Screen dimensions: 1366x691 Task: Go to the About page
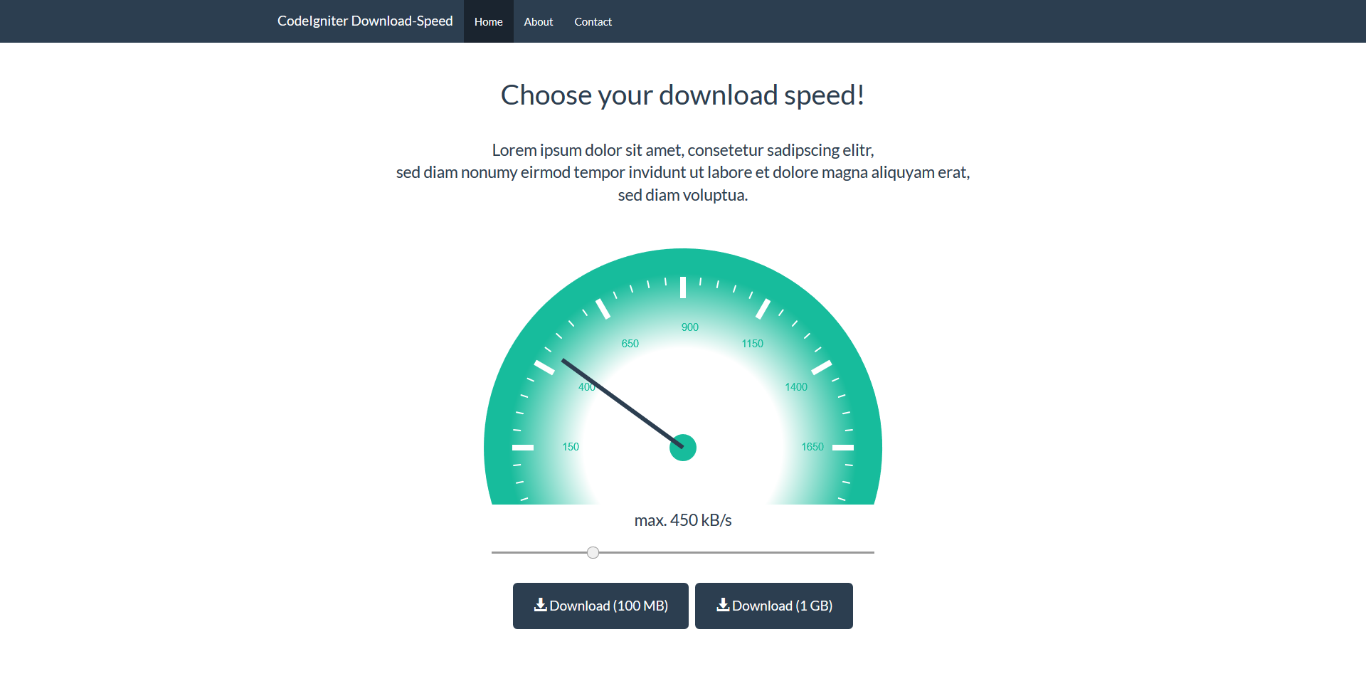539,21
